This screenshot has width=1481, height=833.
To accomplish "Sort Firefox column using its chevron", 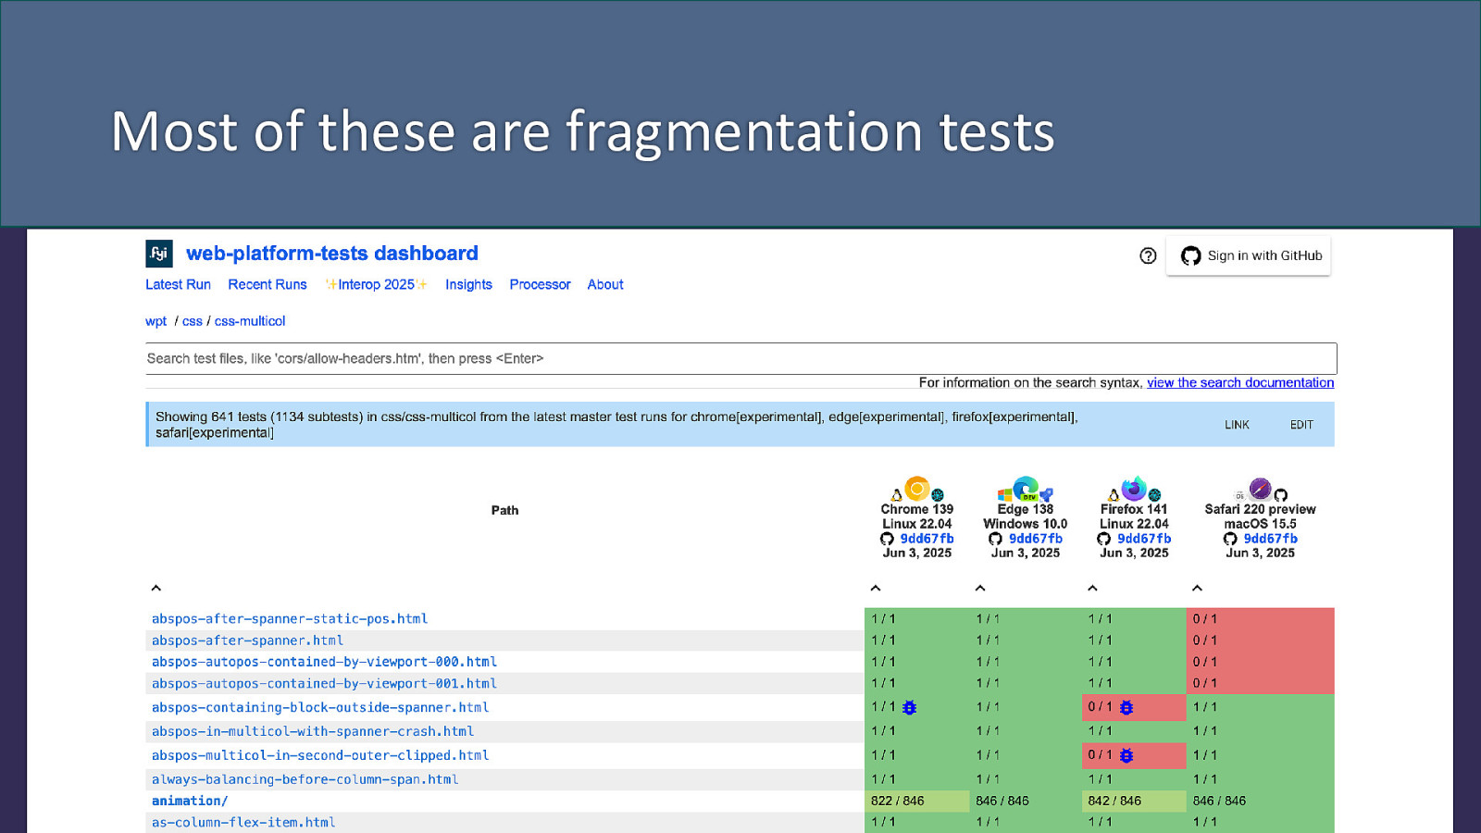I will 1092,588.
